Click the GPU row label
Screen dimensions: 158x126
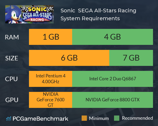12,100
